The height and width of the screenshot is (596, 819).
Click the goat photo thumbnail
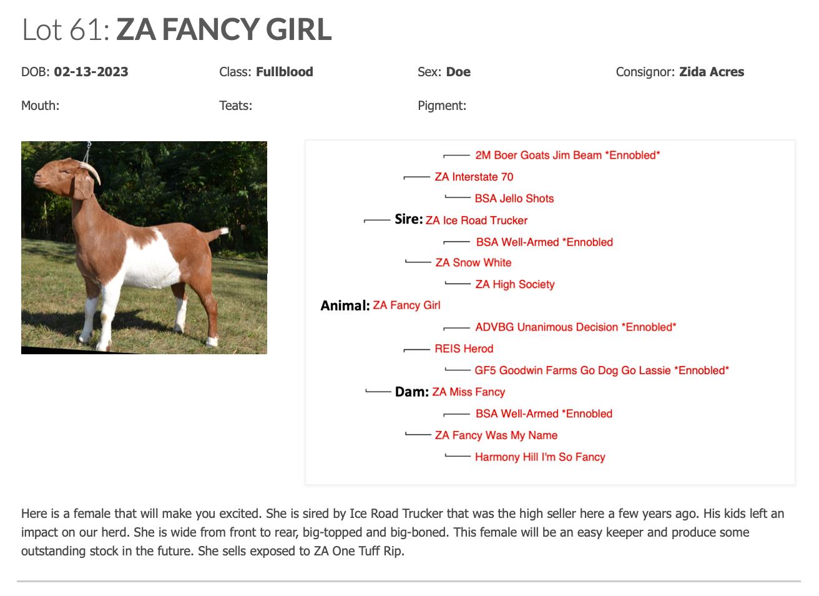tap(144, 247)
